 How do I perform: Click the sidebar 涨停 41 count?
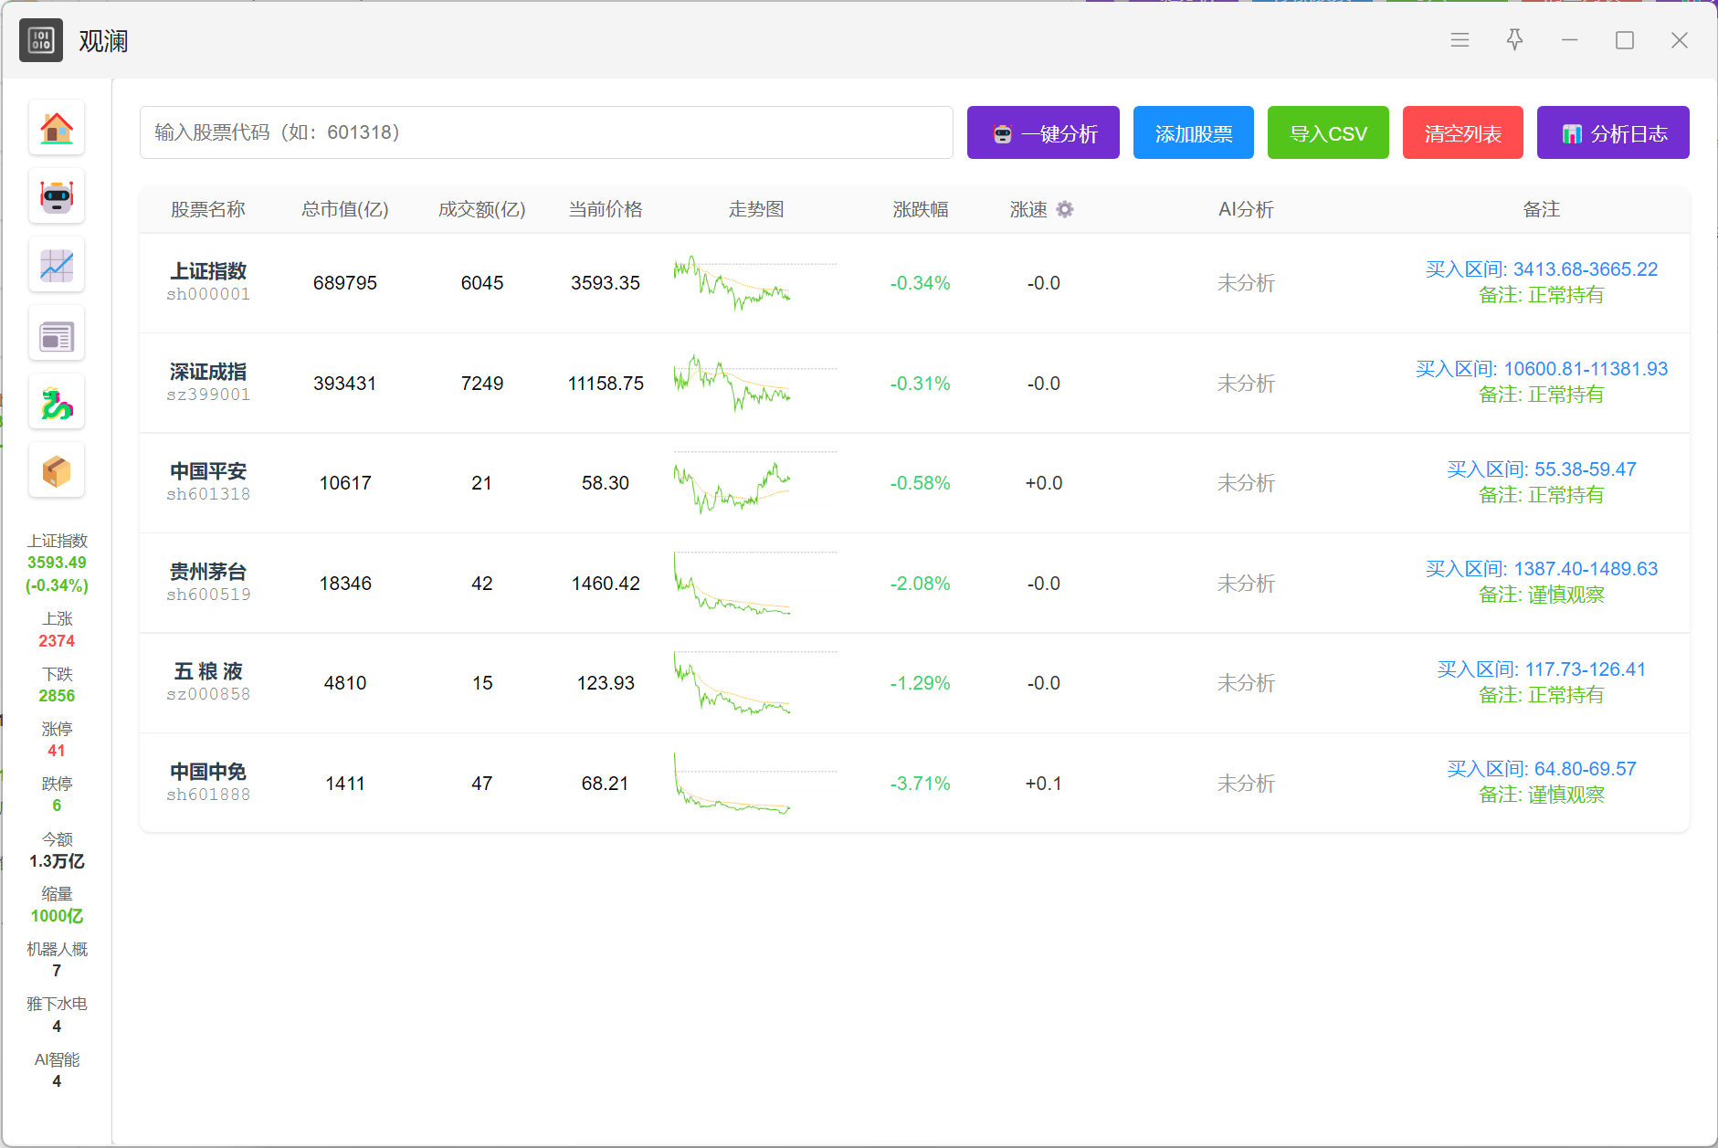(x=57, y=740)
